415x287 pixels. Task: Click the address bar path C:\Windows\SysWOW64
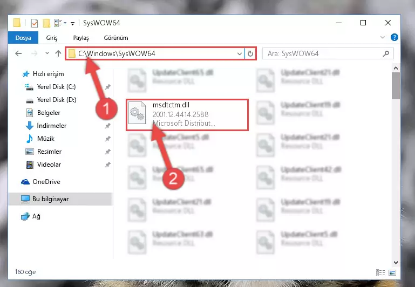pyautogui.click(x=117, y=54)
